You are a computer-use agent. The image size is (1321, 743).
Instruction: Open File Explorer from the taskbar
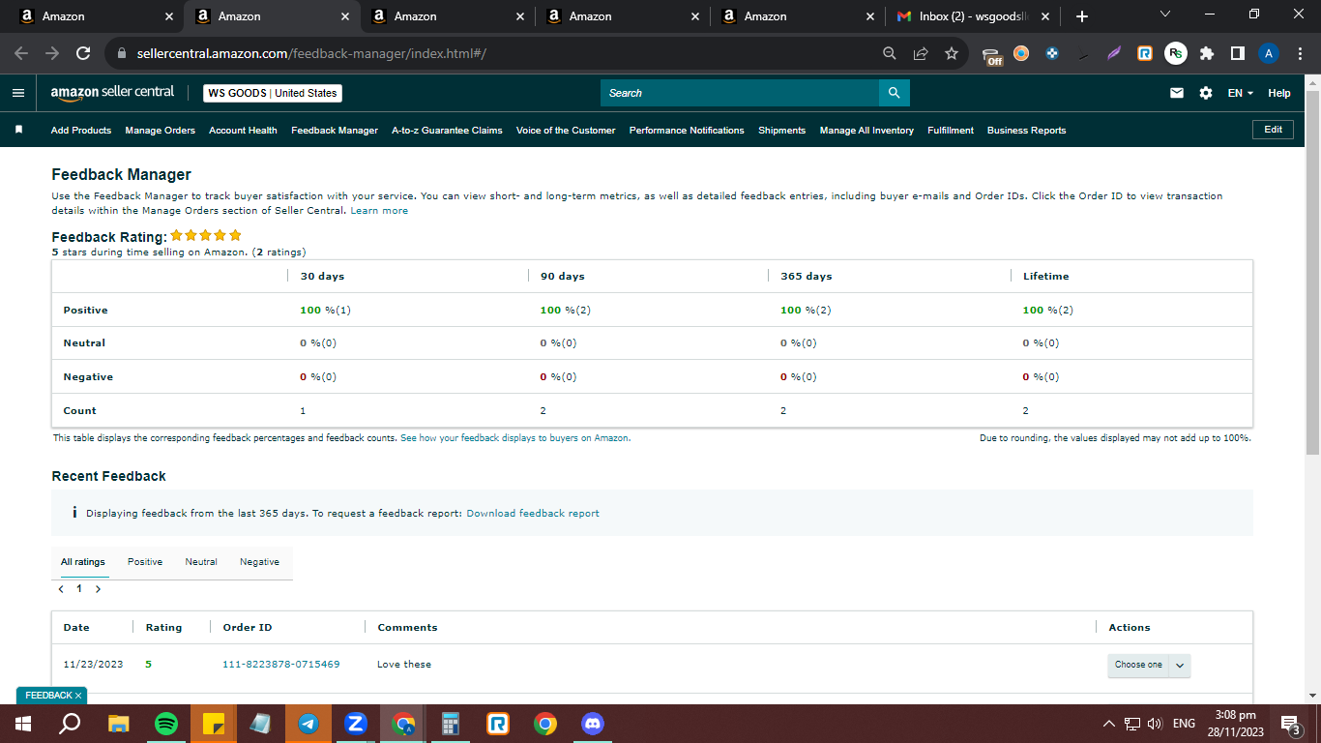119,724
